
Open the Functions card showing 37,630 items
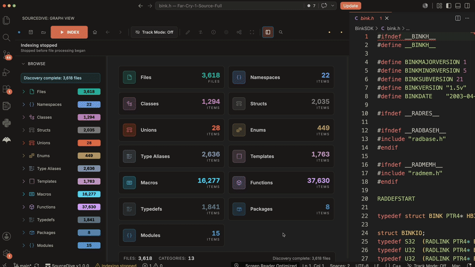pyautogui.click(x=281, y=182)
